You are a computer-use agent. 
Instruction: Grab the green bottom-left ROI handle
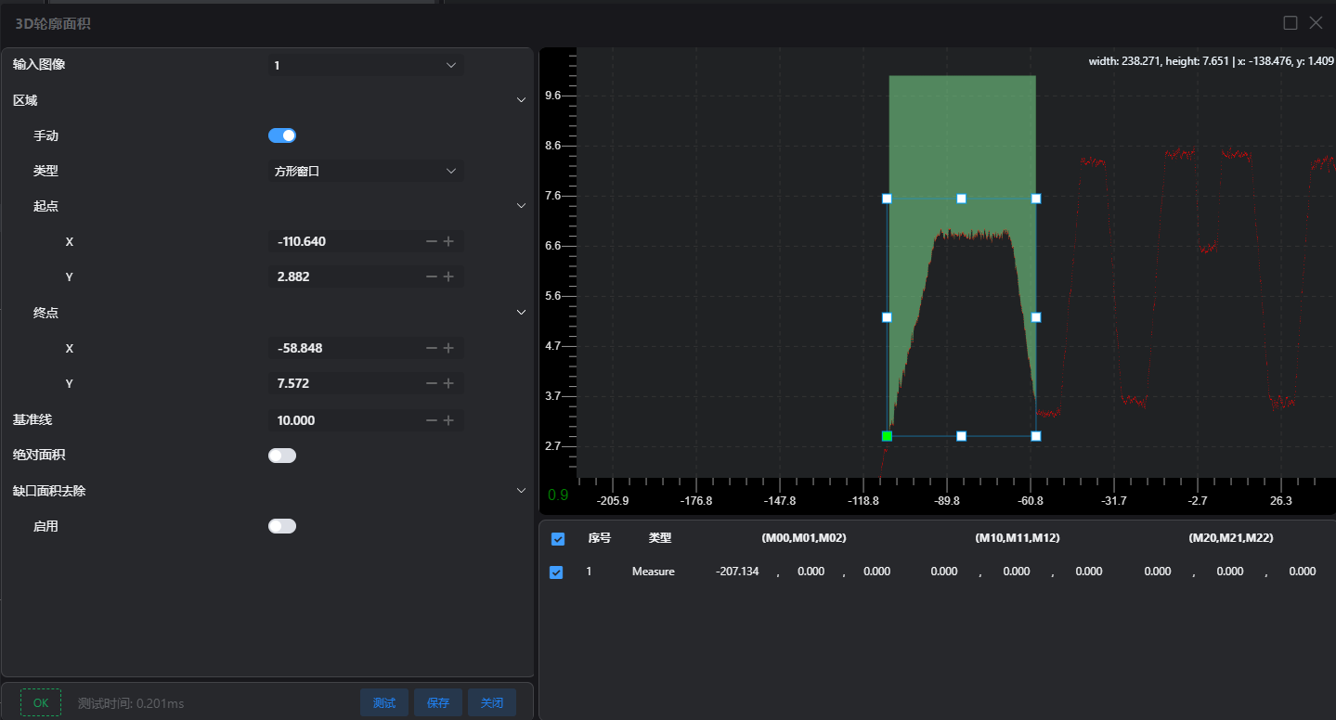887,436
